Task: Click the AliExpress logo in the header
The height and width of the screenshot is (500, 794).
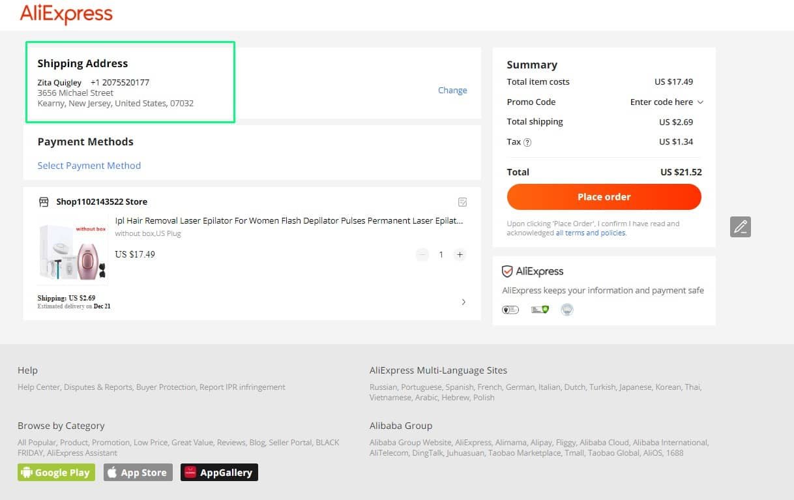Action: pyautogui.click(x=66, y=14)
